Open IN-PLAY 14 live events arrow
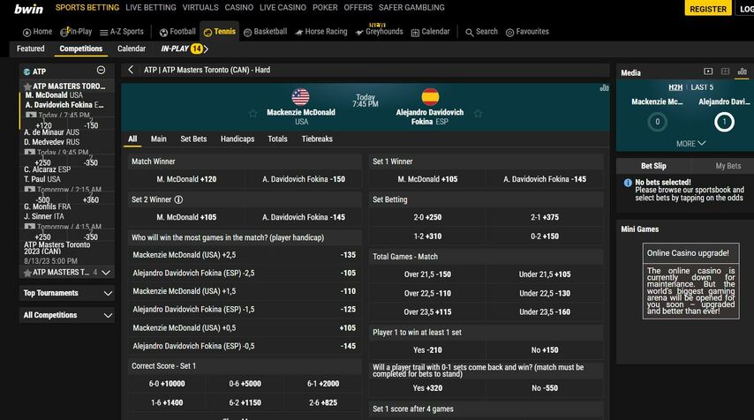Screen dimensions: 754x420 (207, 49)
